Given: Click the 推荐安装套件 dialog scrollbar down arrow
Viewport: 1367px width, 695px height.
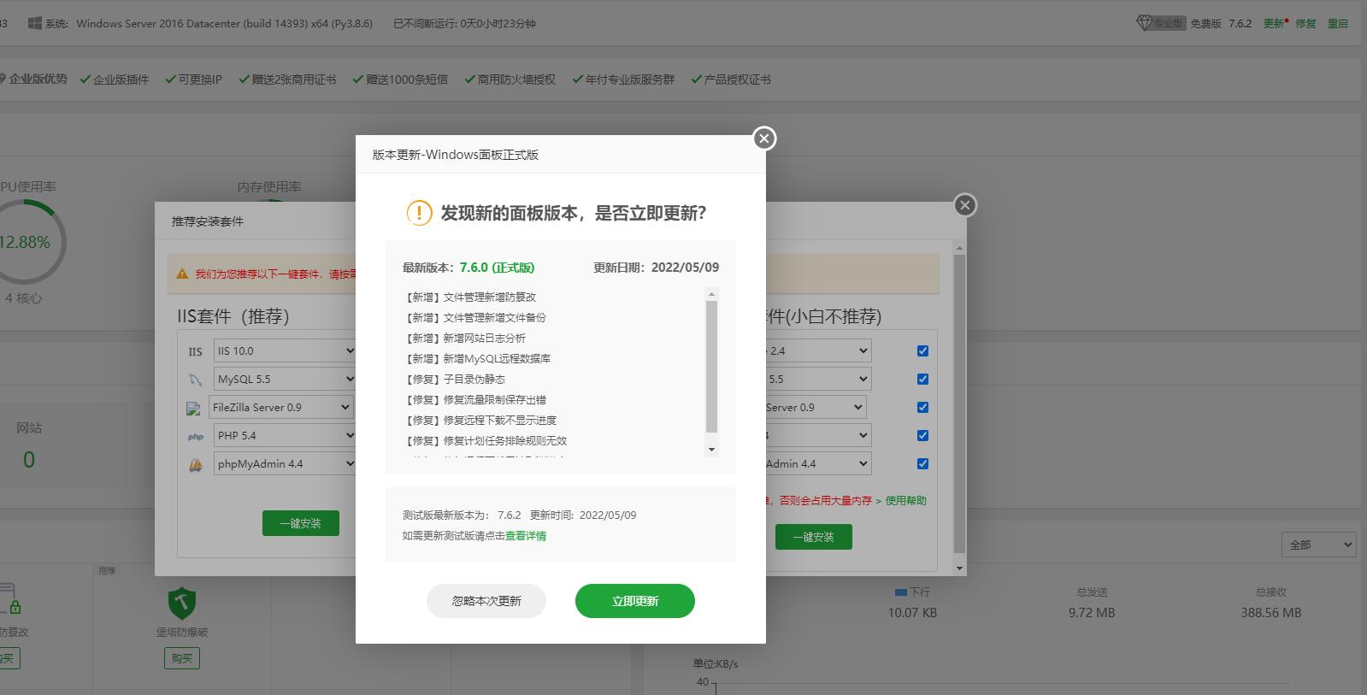Looking at the screenshot, I should 959,568.
